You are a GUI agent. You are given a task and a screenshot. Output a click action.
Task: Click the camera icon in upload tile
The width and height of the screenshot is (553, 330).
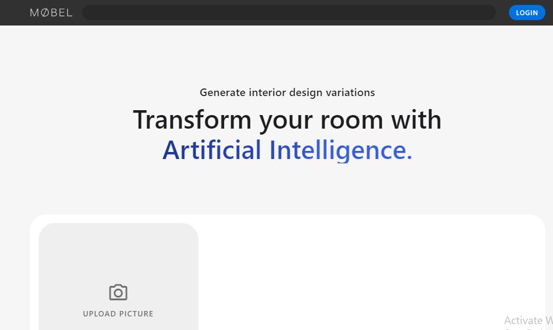(118, 293)
